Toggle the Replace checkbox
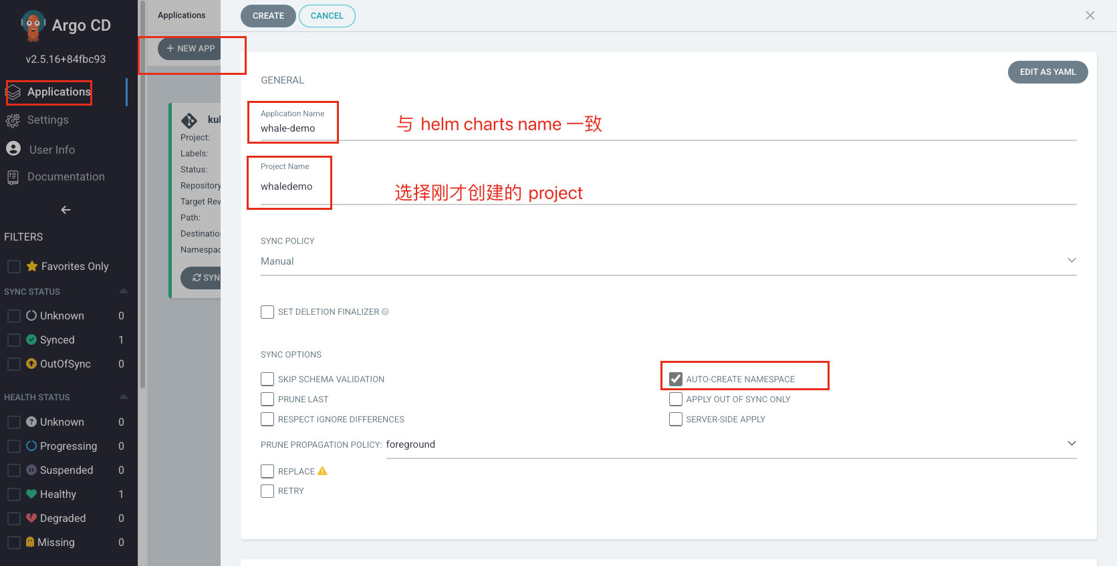The image size is (1117, 566). pyautogui.click(x=267, y=471)
